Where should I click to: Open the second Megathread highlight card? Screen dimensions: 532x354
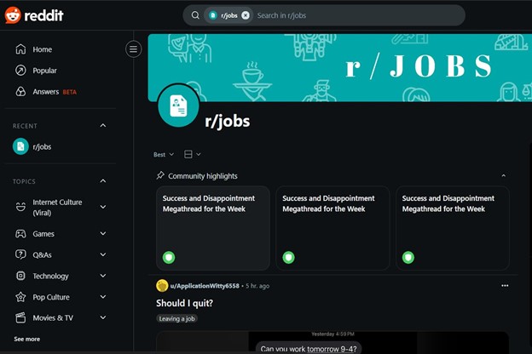click(332, 228)
